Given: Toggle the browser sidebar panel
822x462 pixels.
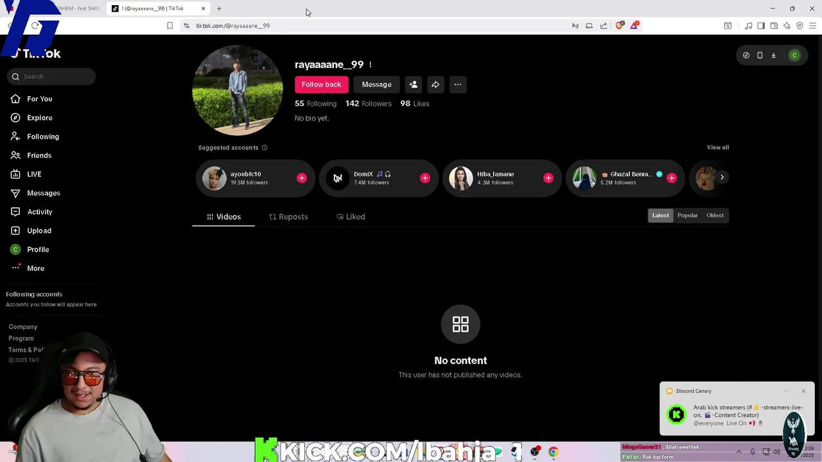Looking at the screenshot, I should [x=761, y=26].
